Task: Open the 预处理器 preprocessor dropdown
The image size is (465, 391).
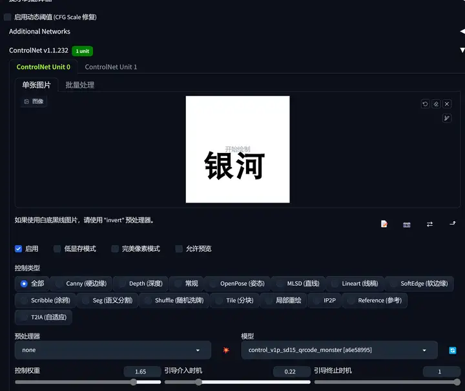Action: (x=112, y=350)
